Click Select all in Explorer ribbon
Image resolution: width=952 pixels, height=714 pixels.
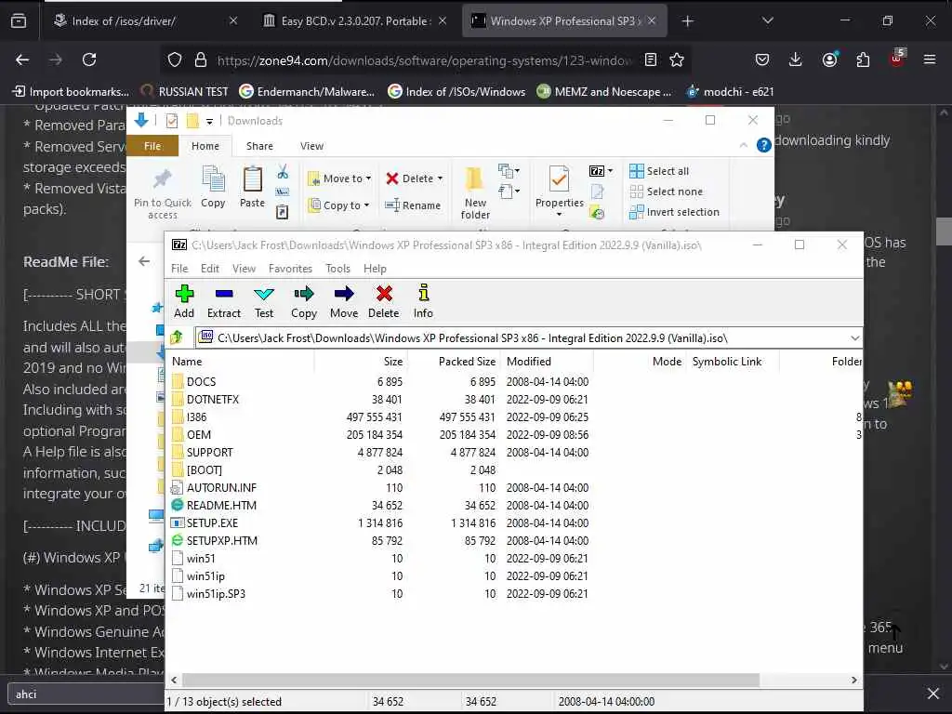point(659,171)
